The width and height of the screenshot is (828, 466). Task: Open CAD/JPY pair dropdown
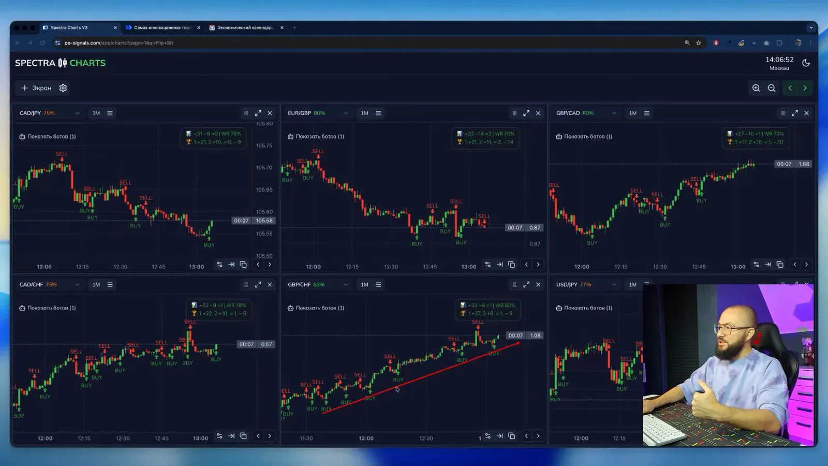[49, 113]
